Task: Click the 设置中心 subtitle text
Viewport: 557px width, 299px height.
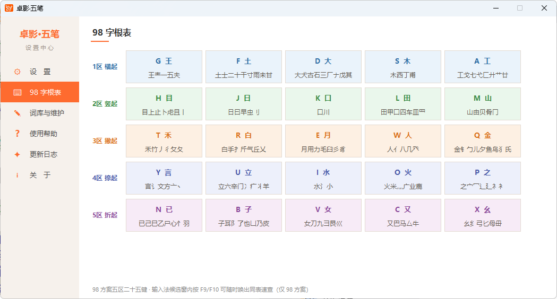Action: [x=39, y=48]
